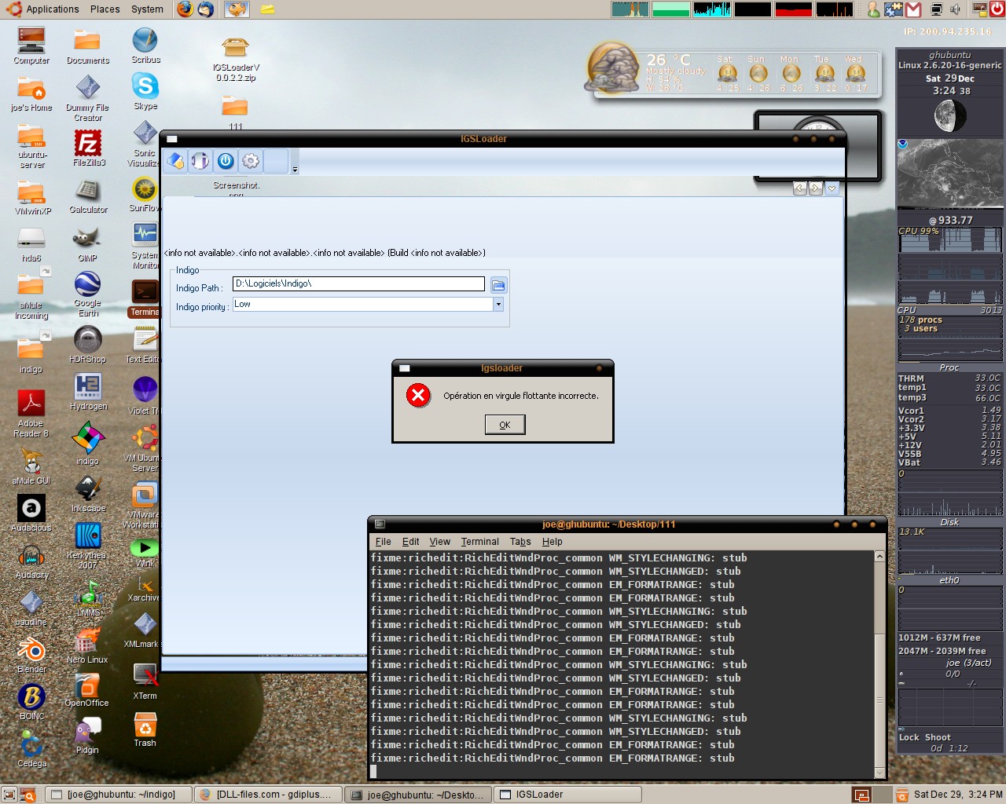Click the Indigo Path text field
The image size is (1006, 804).
[358, 284]
